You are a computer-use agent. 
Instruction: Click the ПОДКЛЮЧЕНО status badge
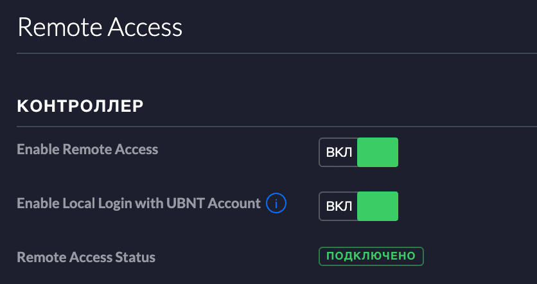(x=371, y=256)
